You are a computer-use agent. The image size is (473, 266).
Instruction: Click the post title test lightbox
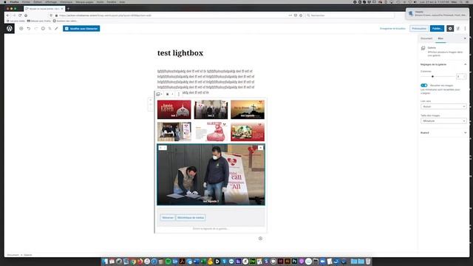(x=180, y=52)
